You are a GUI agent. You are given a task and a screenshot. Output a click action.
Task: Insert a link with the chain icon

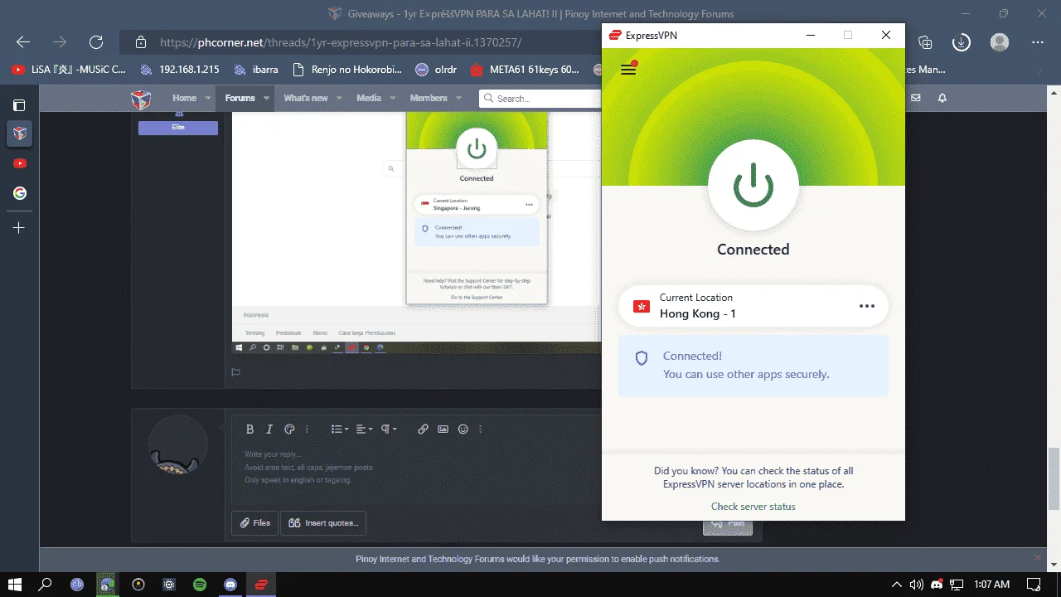[423, 430]
